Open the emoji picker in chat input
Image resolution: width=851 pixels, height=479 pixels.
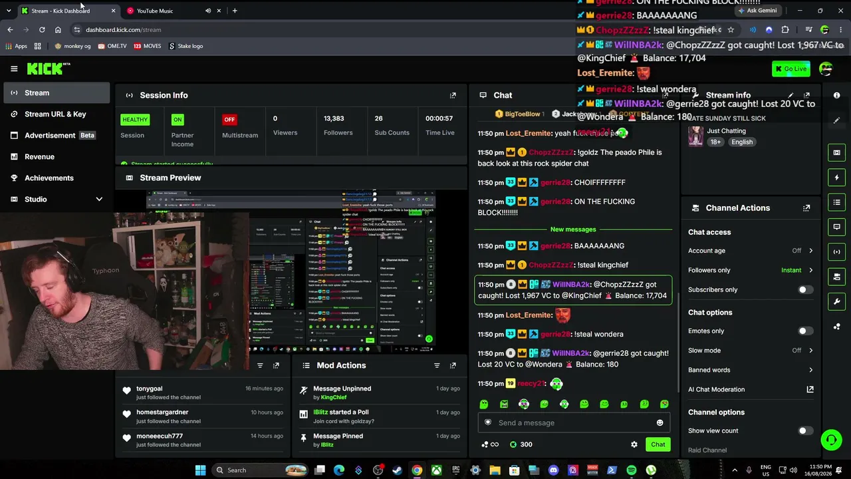[660, 423]
